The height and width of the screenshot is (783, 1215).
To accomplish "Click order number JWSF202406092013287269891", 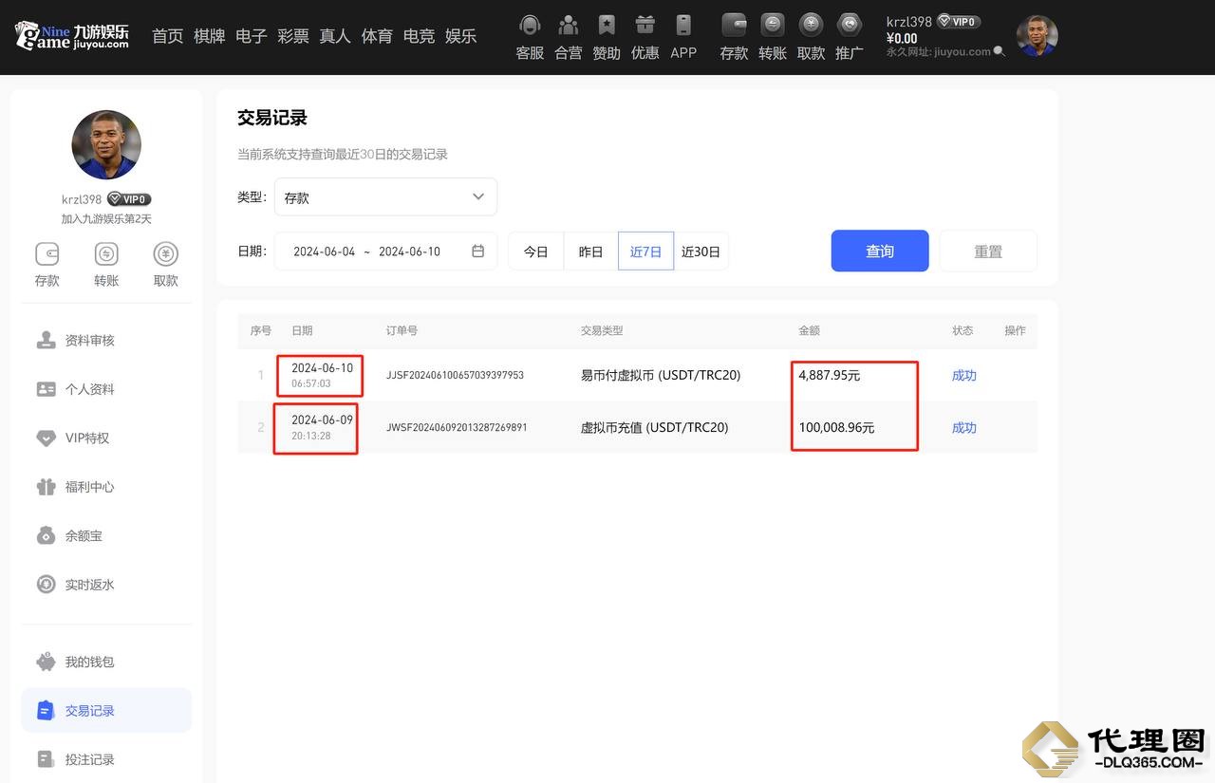I will coord(457,428).
